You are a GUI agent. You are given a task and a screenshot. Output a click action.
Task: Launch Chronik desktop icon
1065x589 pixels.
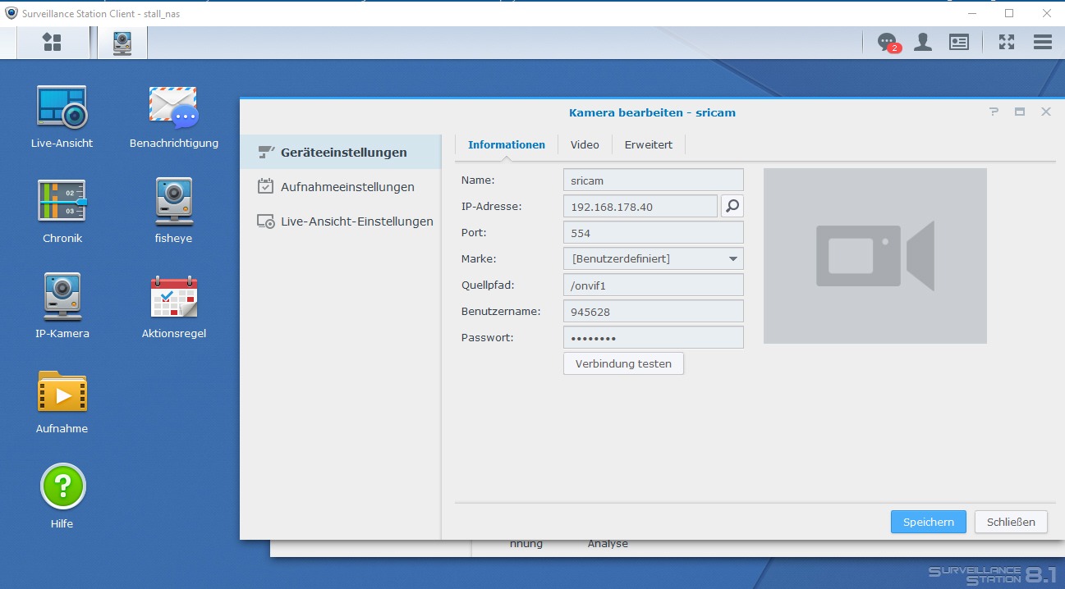pos(62,211)
